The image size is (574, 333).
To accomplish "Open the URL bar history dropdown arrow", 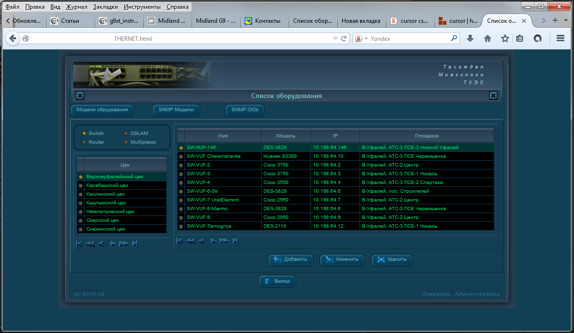I will pos(335,38).
